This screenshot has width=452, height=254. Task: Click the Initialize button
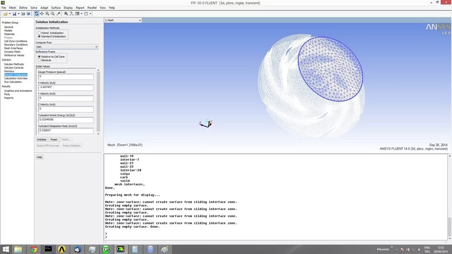(42, 140)
